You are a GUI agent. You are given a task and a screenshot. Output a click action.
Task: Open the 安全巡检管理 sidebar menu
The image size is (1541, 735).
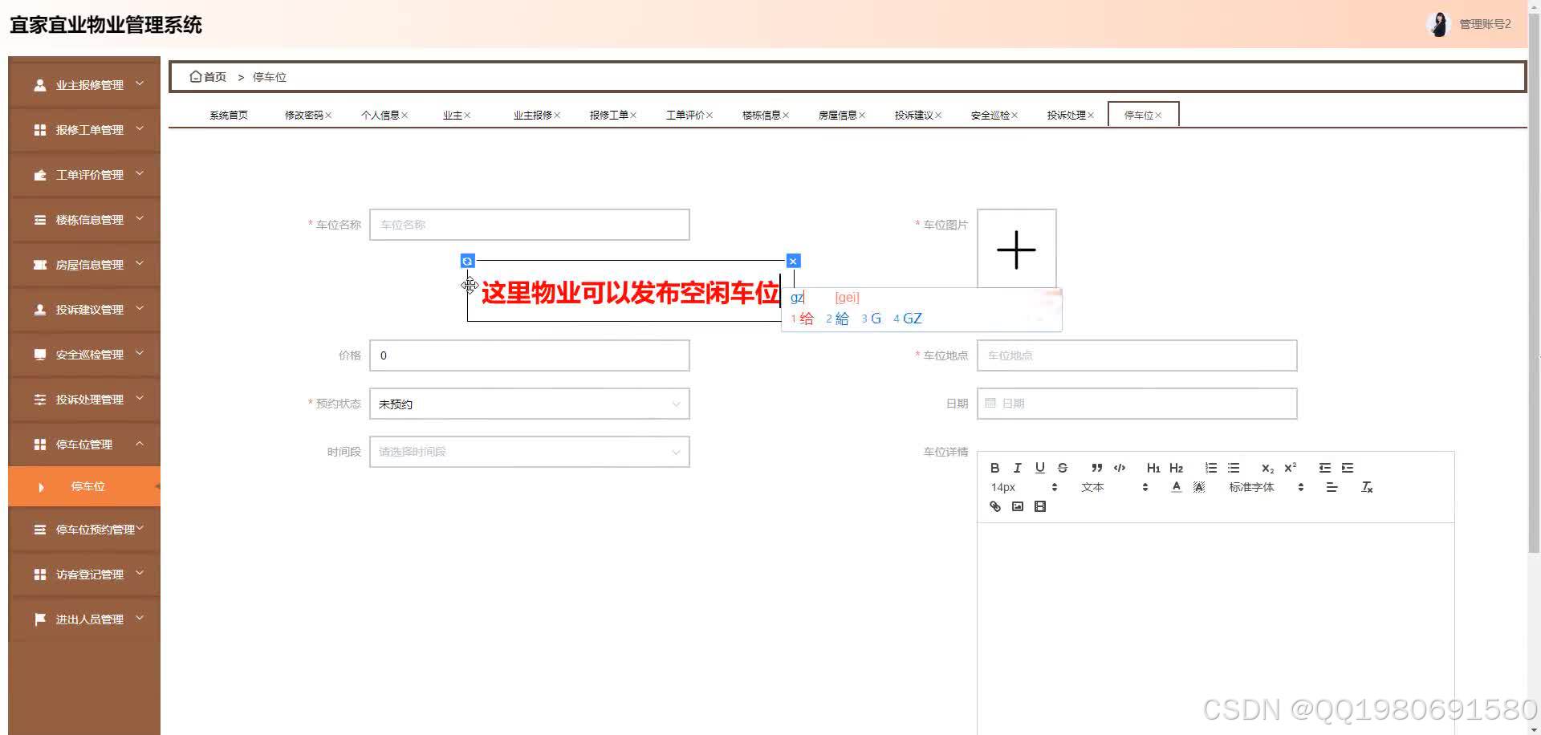83,354
